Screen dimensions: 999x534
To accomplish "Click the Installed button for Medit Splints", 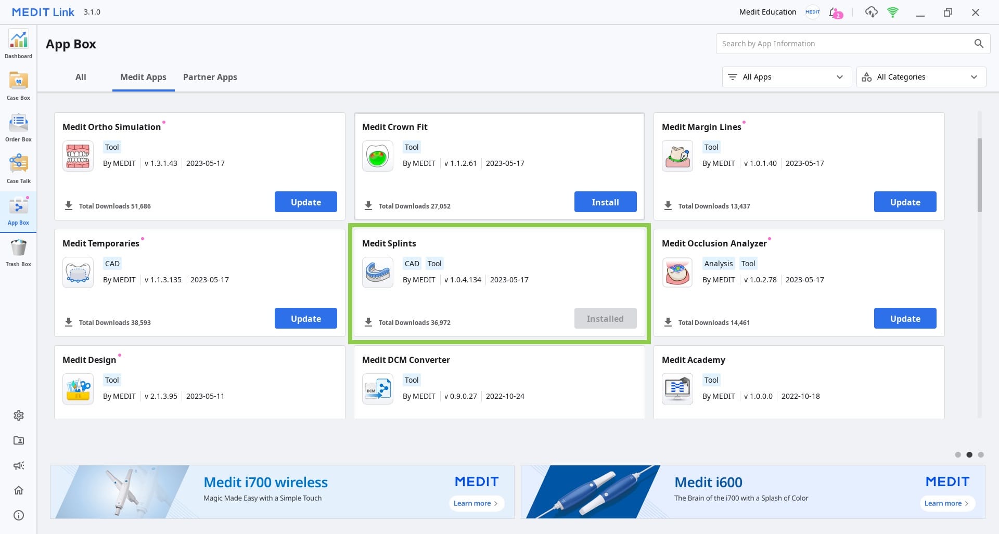I will [x=606, y=318].
